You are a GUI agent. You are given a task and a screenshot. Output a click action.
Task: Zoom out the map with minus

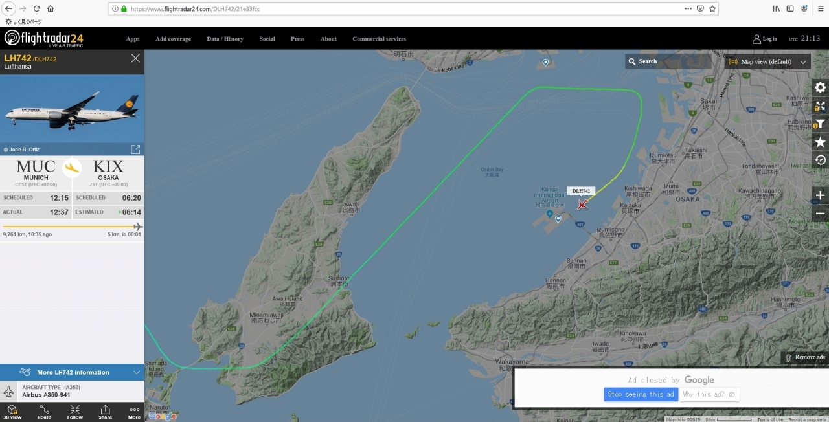820,214
